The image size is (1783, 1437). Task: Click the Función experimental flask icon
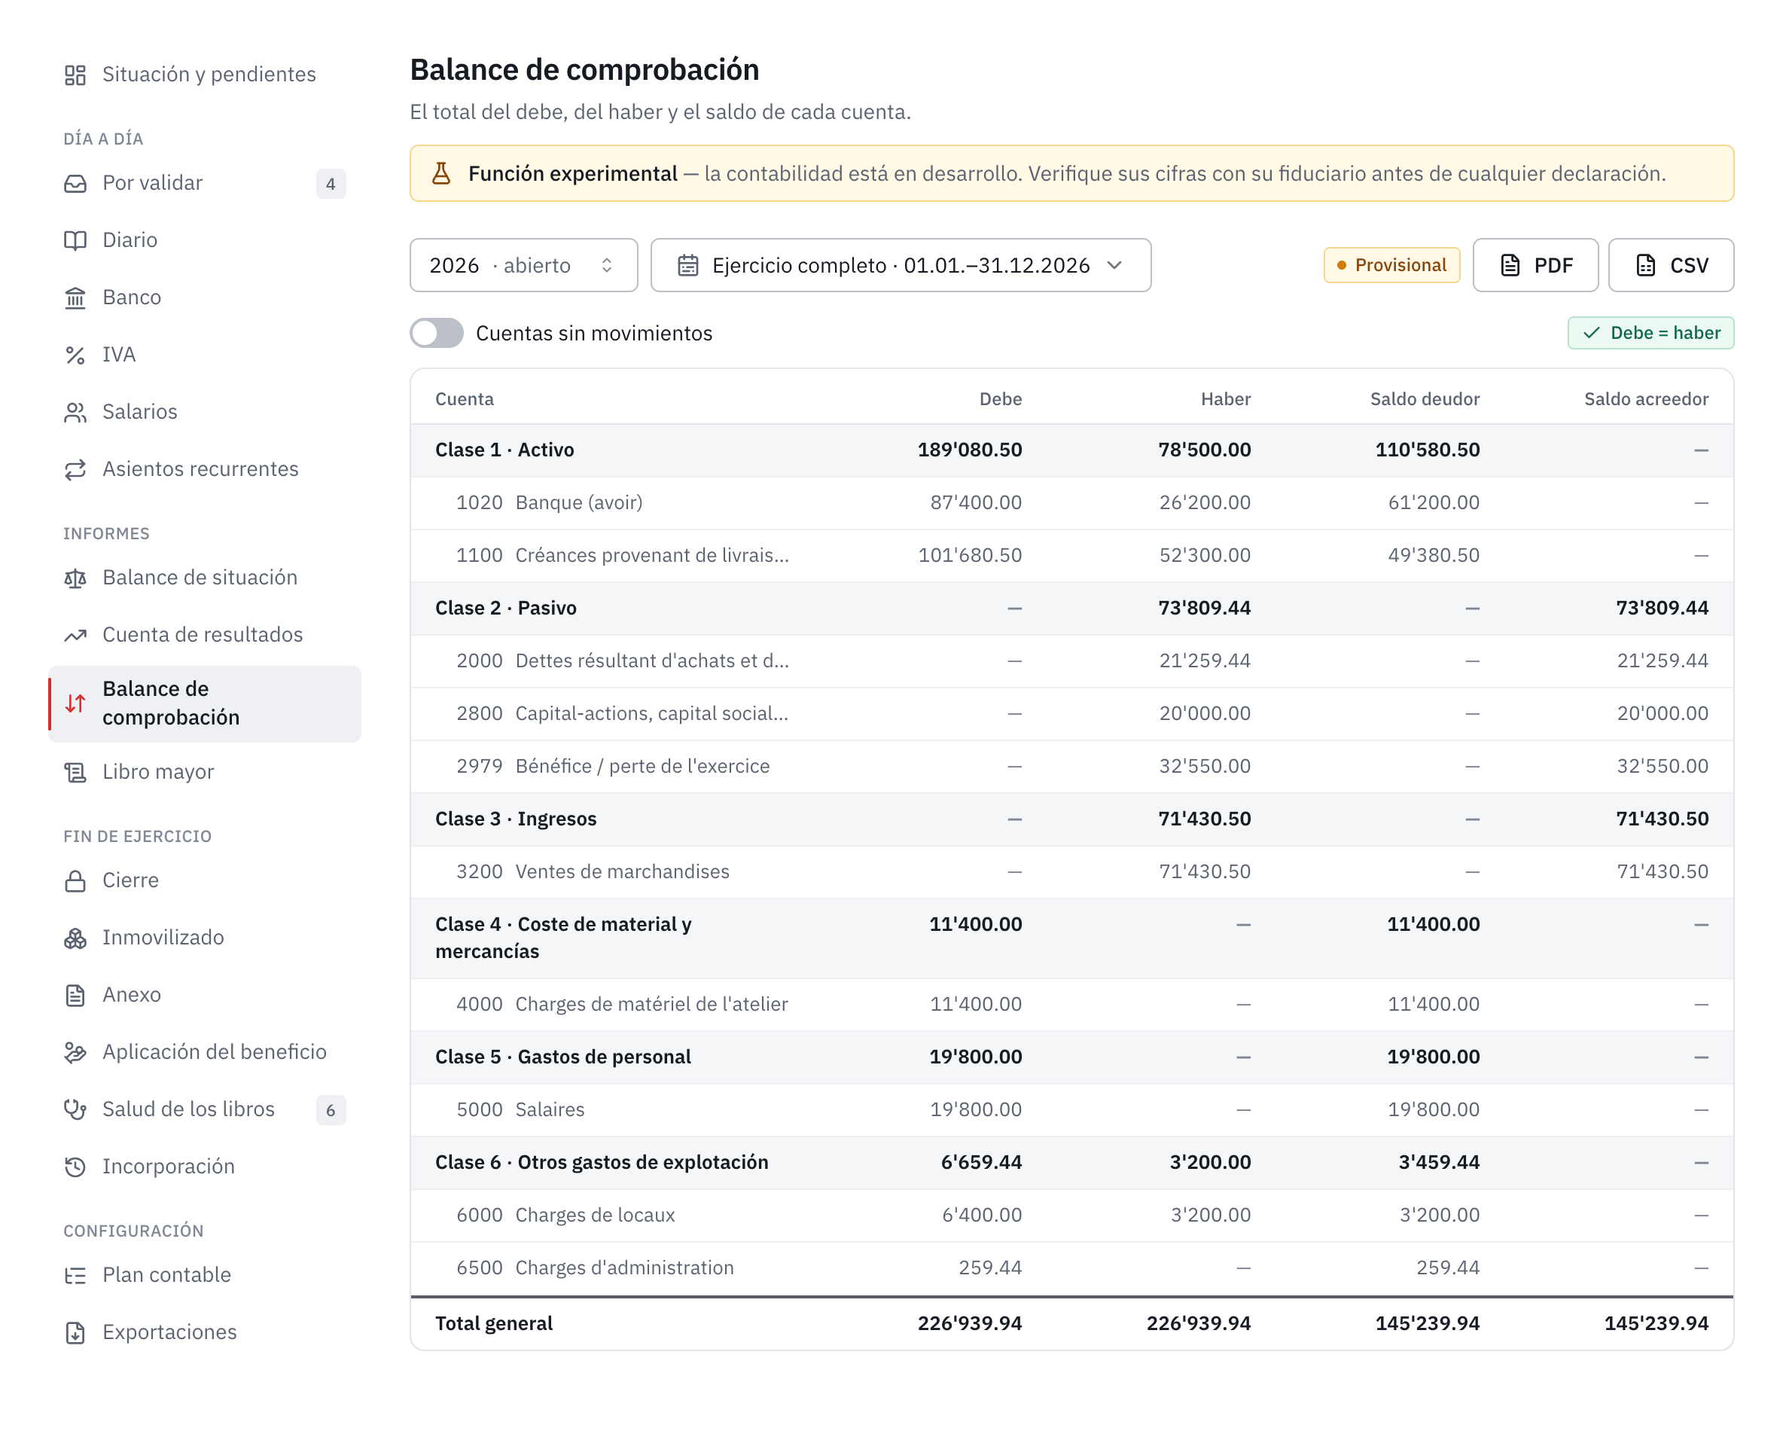(x=441, y=174)
